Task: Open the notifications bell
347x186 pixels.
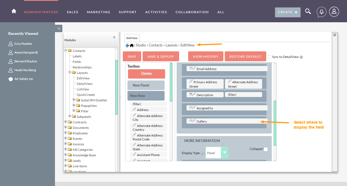Action: coord(321,12)
